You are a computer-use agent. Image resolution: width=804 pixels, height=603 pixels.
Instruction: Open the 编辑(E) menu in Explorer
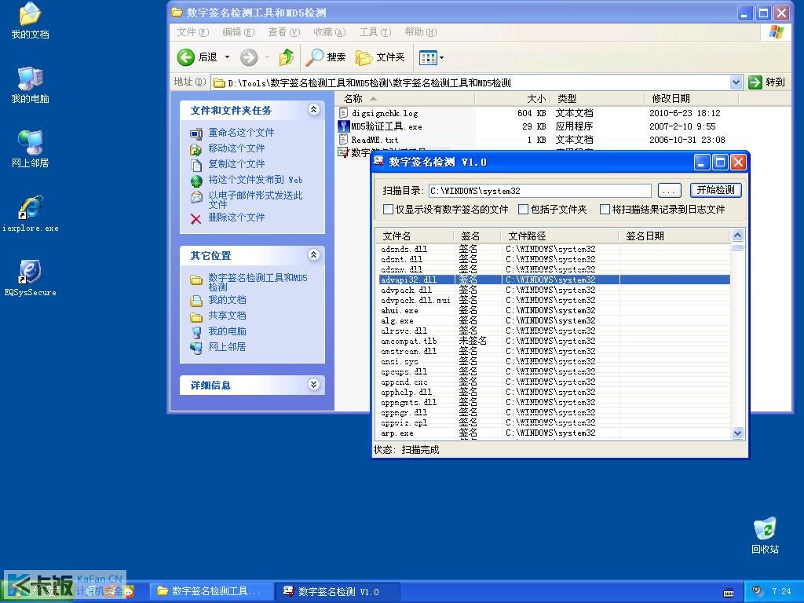239,31
